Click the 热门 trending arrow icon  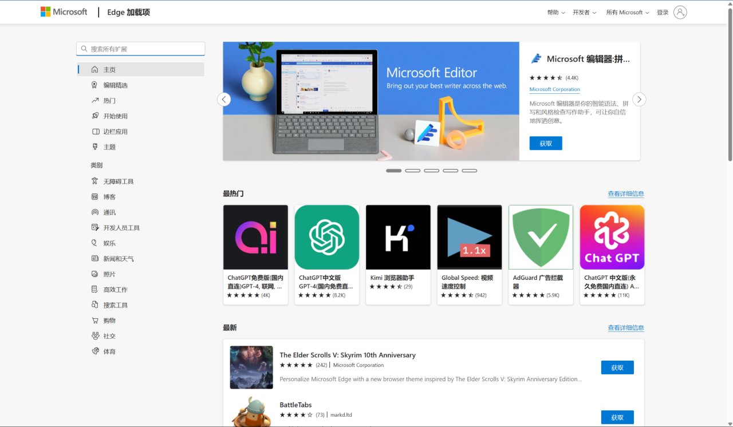pyautogui.click(x=95, y=100)
